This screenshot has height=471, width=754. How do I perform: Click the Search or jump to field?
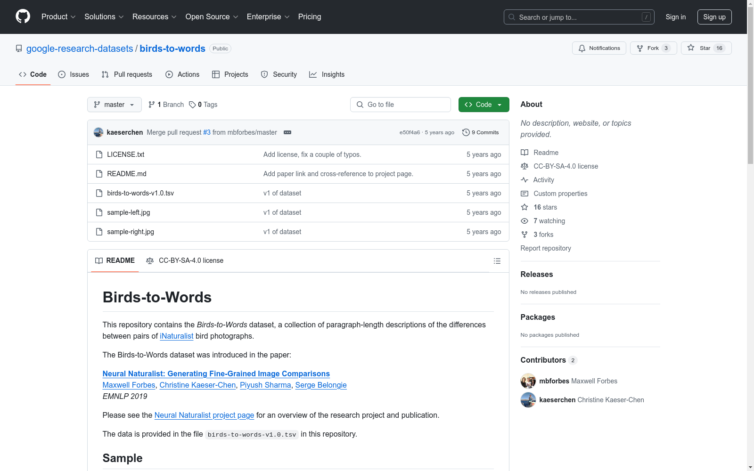click(579, 17)
